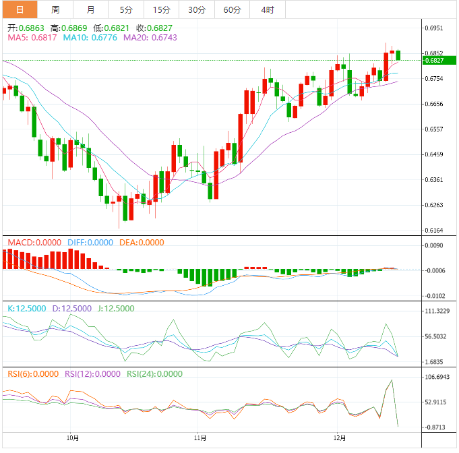459x453 pixels.
Task: Choose the 30分 timeframe tab
Action: (197, 9)
